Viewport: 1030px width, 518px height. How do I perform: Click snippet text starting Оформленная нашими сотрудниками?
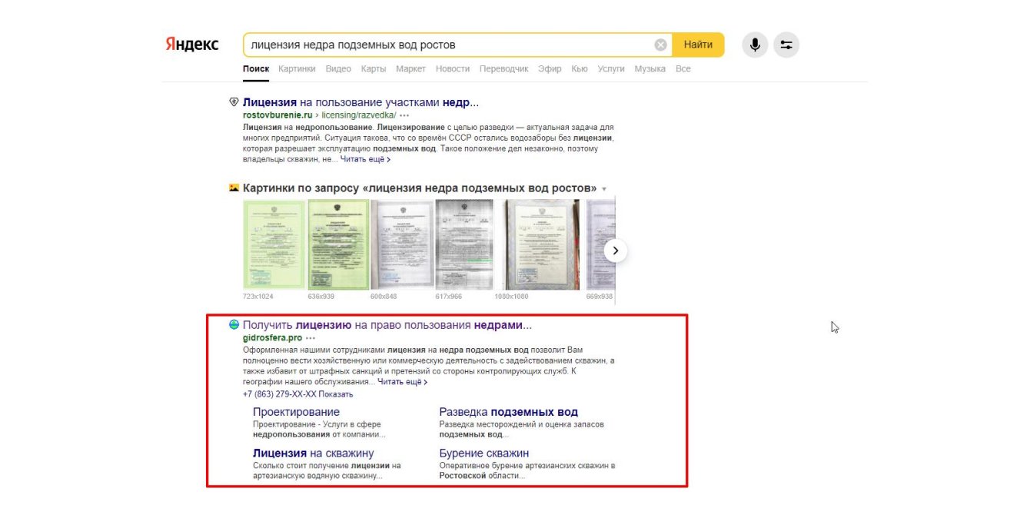pos(428,365)
